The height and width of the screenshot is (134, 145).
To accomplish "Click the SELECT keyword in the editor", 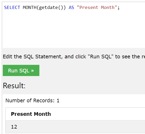I will tap(12, 7).
